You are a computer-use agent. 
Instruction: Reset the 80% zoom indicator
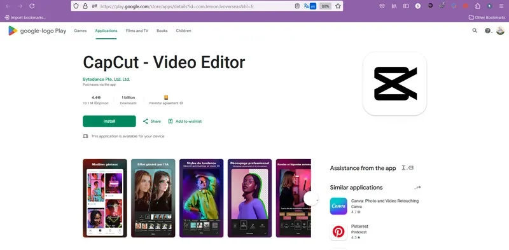click(325, 6)
